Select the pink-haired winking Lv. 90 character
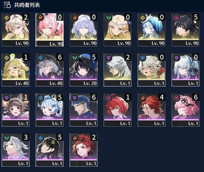The width and height of the screenshot is (204, 172). 49,30
